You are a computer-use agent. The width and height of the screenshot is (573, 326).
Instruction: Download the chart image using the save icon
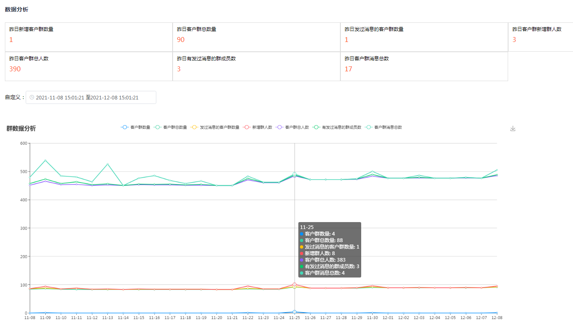(513, 128)
